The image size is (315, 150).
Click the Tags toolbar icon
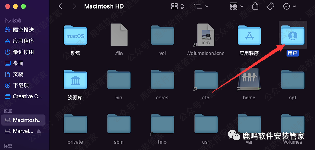click(270, 6)
